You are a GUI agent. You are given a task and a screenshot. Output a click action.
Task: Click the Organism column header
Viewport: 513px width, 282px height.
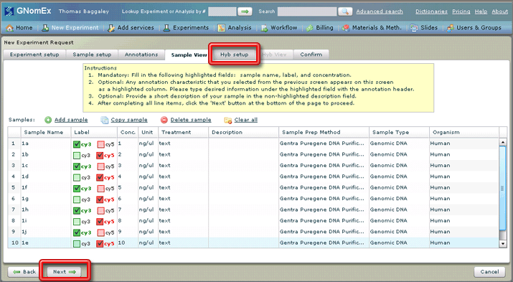pos(464,132)
